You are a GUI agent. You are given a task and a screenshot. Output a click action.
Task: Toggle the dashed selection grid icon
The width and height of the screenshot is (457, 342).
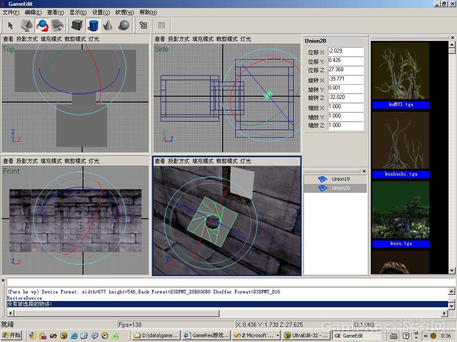pos(162,25)
